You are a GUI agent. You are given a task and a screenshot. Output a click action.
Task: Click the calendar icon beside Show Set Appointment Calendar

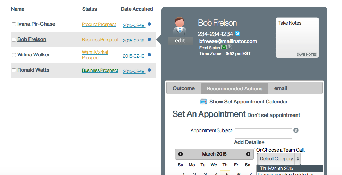203,102
